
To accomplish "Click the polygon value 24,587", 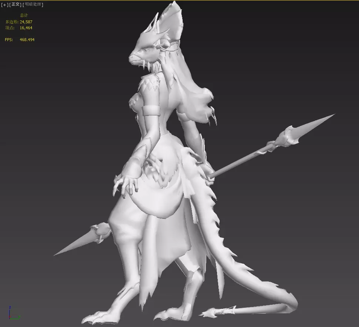I will tap(26, 22).
